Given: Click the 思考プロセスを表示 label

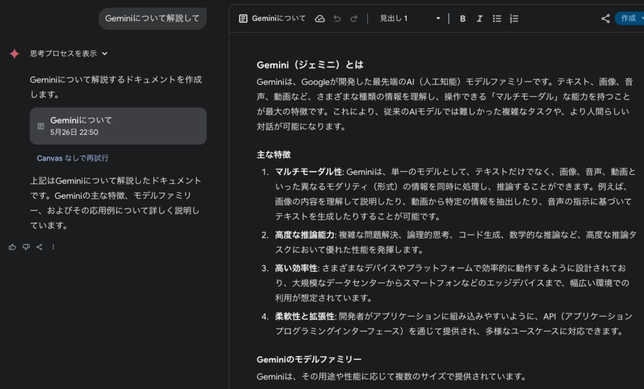Looking at the screenshot, I should [64, 54].
